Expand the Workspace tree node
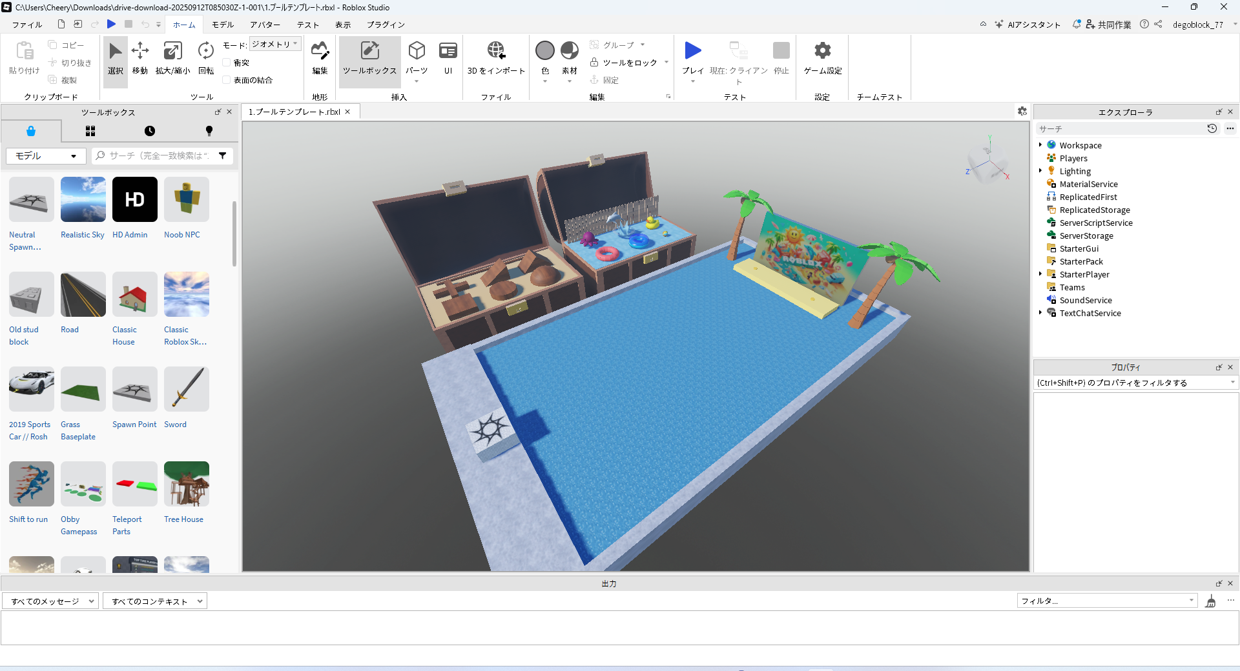 click(x=1040, y=145)
